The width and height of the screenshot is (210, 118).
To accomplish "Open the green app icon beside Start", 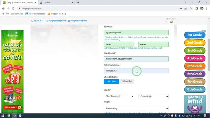I will [x=9, y=116].
